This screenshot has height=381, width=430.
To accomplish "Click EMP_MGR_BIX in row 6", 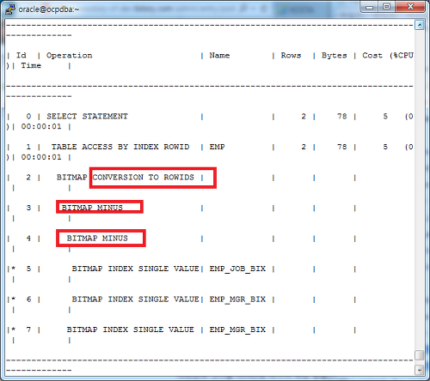I will pyautogui.click(x=237, y=299).
